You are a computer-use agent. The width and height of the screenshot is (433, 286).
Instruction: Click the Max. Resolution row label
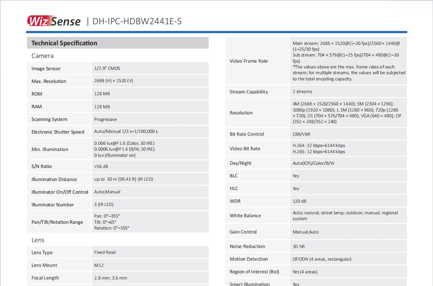pyautogui.click(x=49, y=81)
